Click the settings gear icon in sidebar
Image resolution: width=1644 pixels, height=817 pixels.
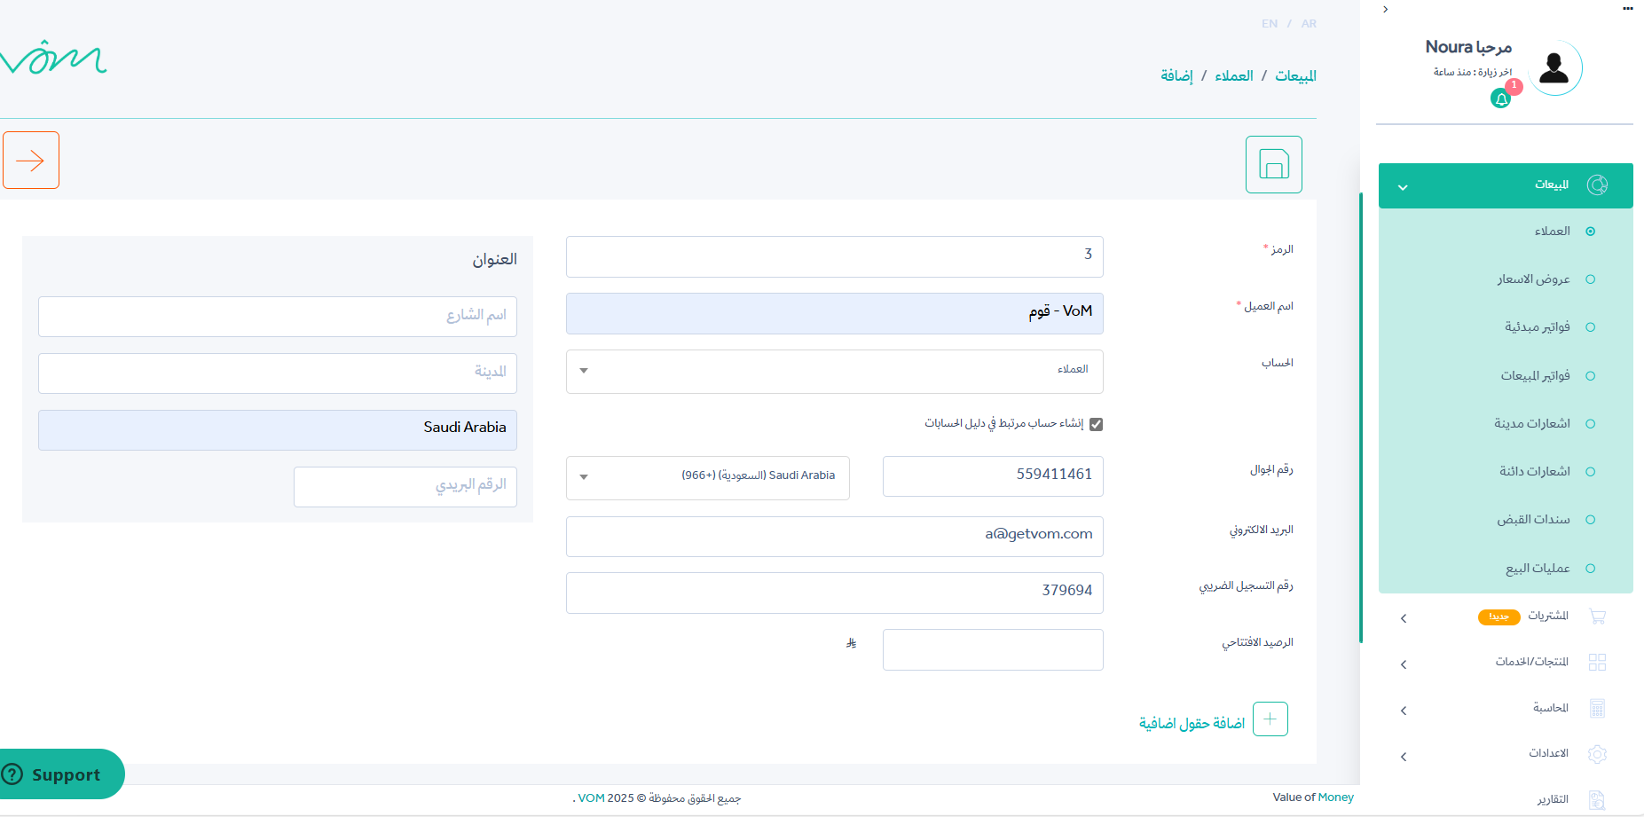(x=1597, y=754)
